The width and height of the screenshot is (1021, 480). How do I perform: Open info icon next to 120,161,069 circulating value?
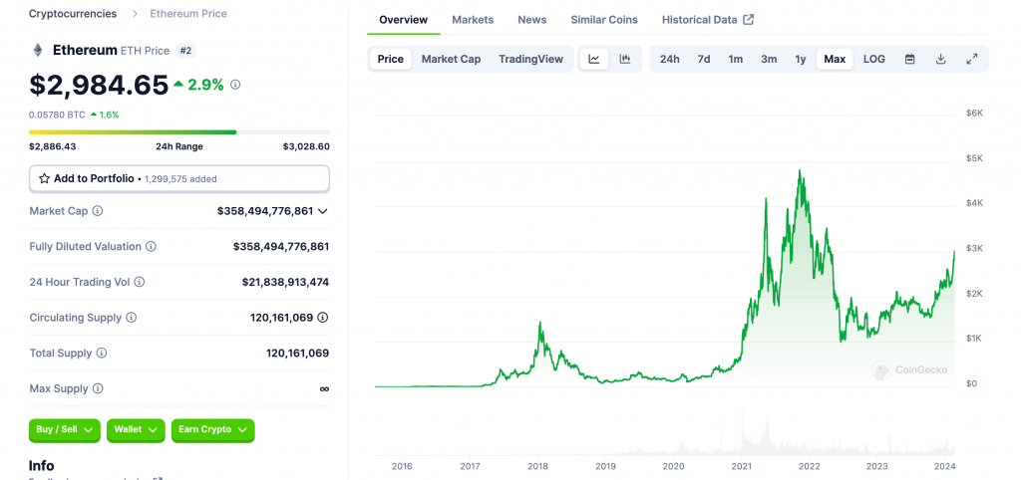(323, 318)
